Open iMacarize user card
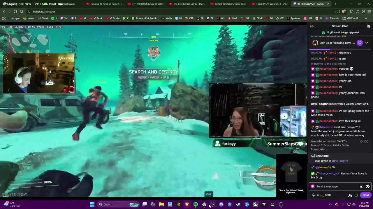Screen dimensions: 373x209 tap(326, 127)
